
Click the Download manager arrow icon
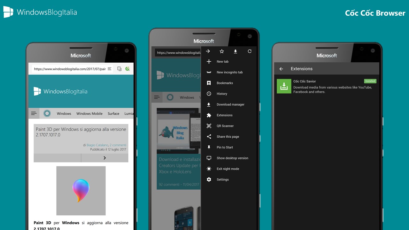point(209,104)
